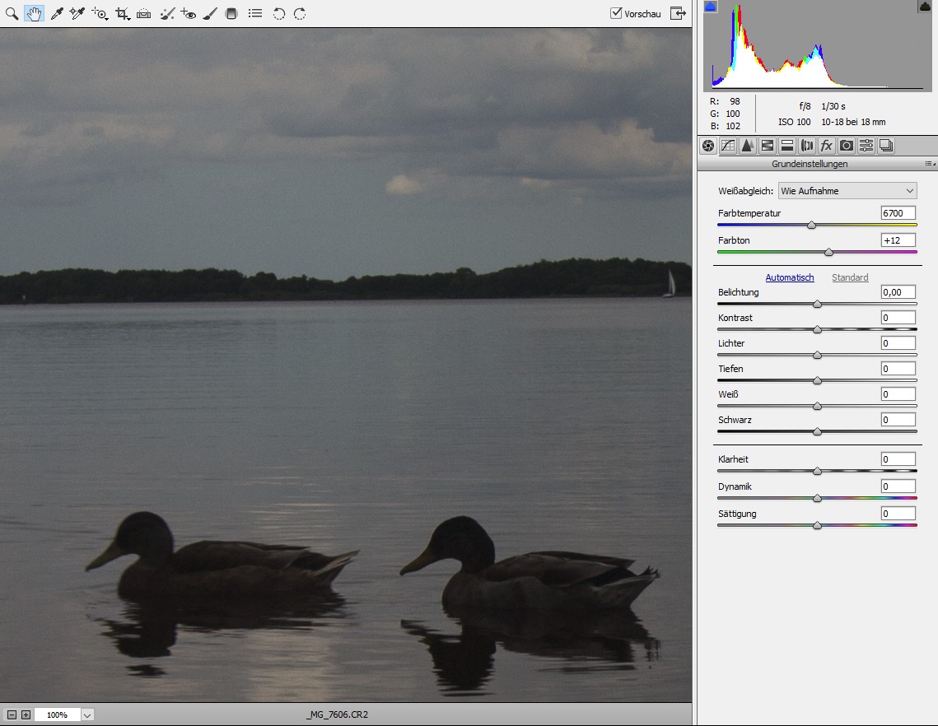Toggle highlight clipping warning in histogram

click(925, 7)
